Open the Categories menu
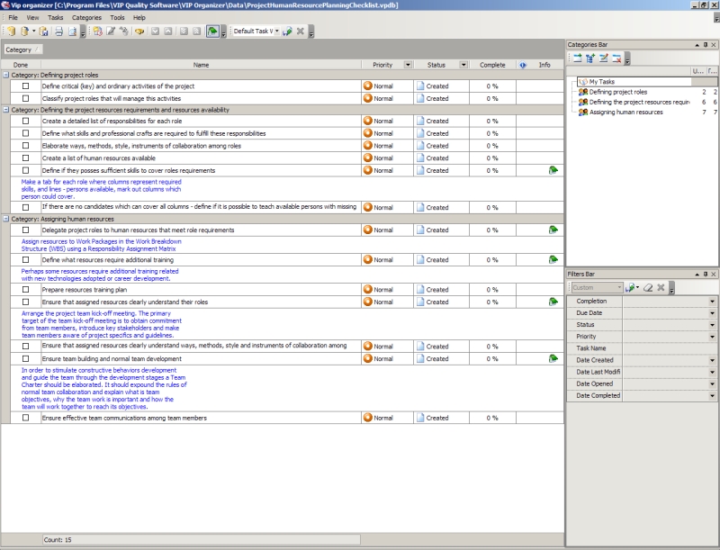The image size is (720, 550). pos(86,17)
